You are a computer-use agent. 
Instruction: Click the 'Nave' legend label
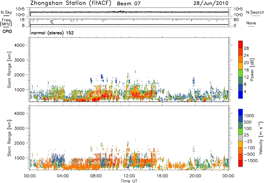pyautogui.click(x=251, y=23)
